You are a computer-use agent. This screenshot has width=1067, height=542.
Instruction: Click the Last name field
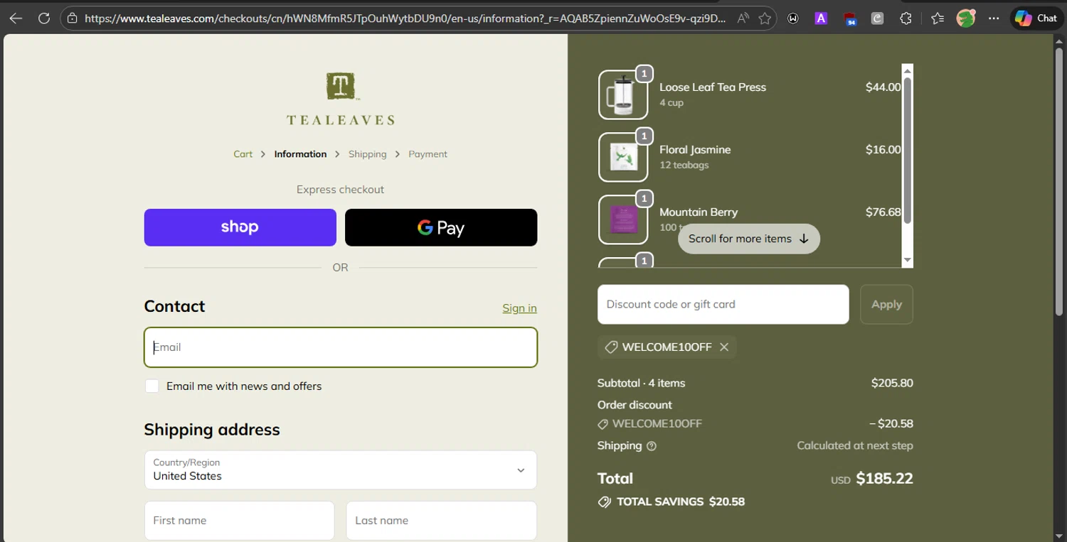pyautogui.click(x=441, y=521)
